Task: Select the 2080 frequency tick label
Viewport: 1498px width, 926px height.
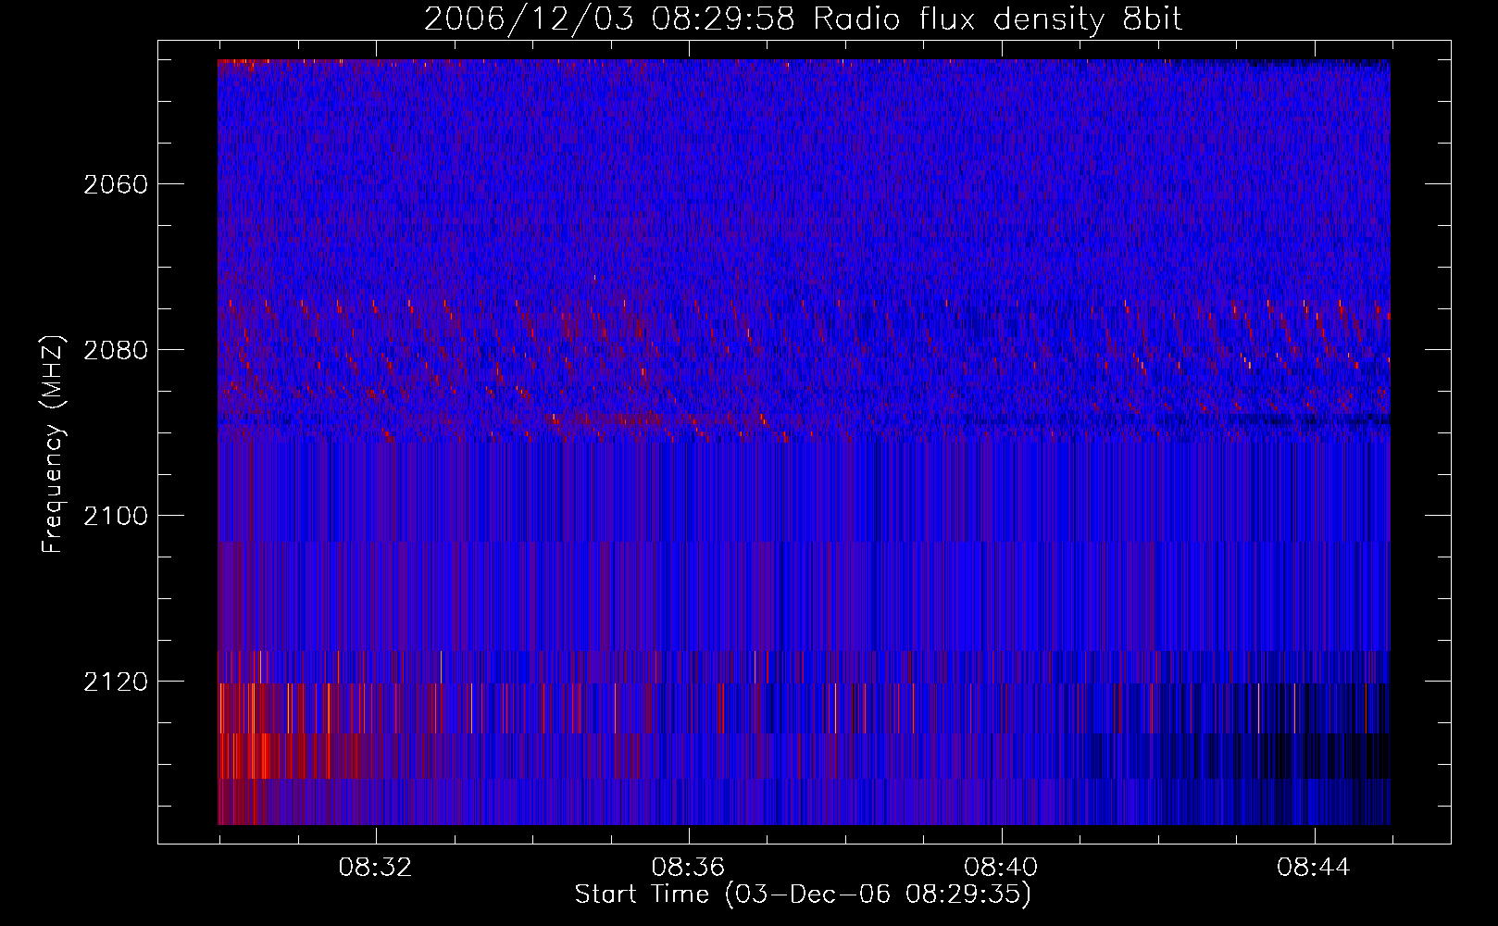Action: [x=116, y=350]
